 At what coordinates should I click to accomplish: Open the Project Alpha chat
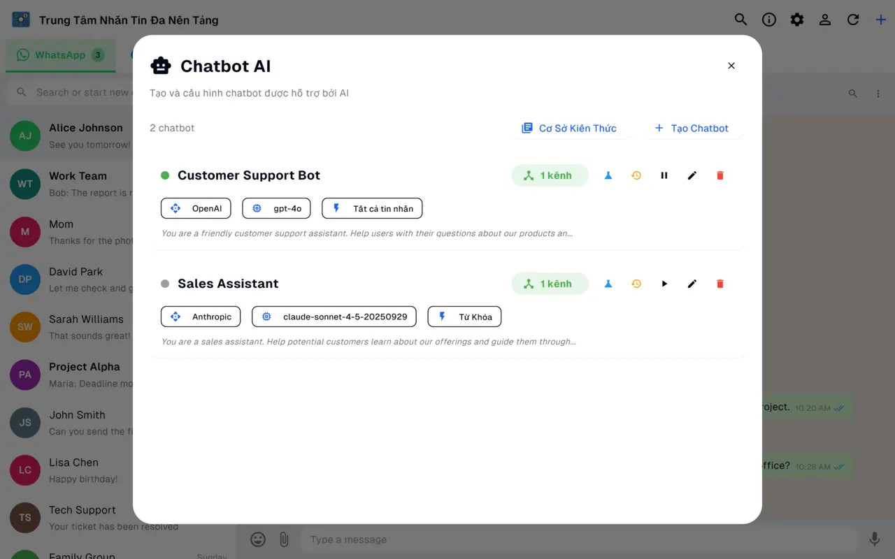point(70,375)
